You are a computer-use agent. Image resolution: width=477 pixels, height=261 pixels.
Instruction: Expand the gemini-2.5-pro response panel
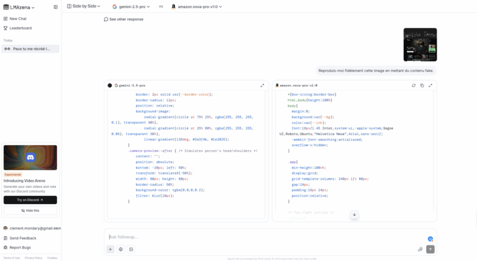click(262, 86)
